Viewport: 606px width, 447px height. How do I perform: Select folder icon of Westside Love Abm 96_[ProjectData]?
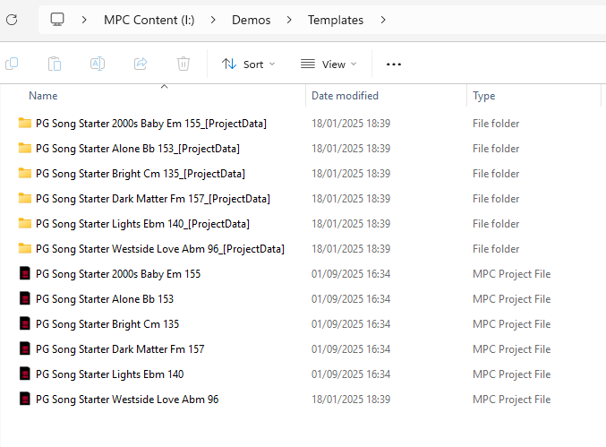tap(25, 249)
